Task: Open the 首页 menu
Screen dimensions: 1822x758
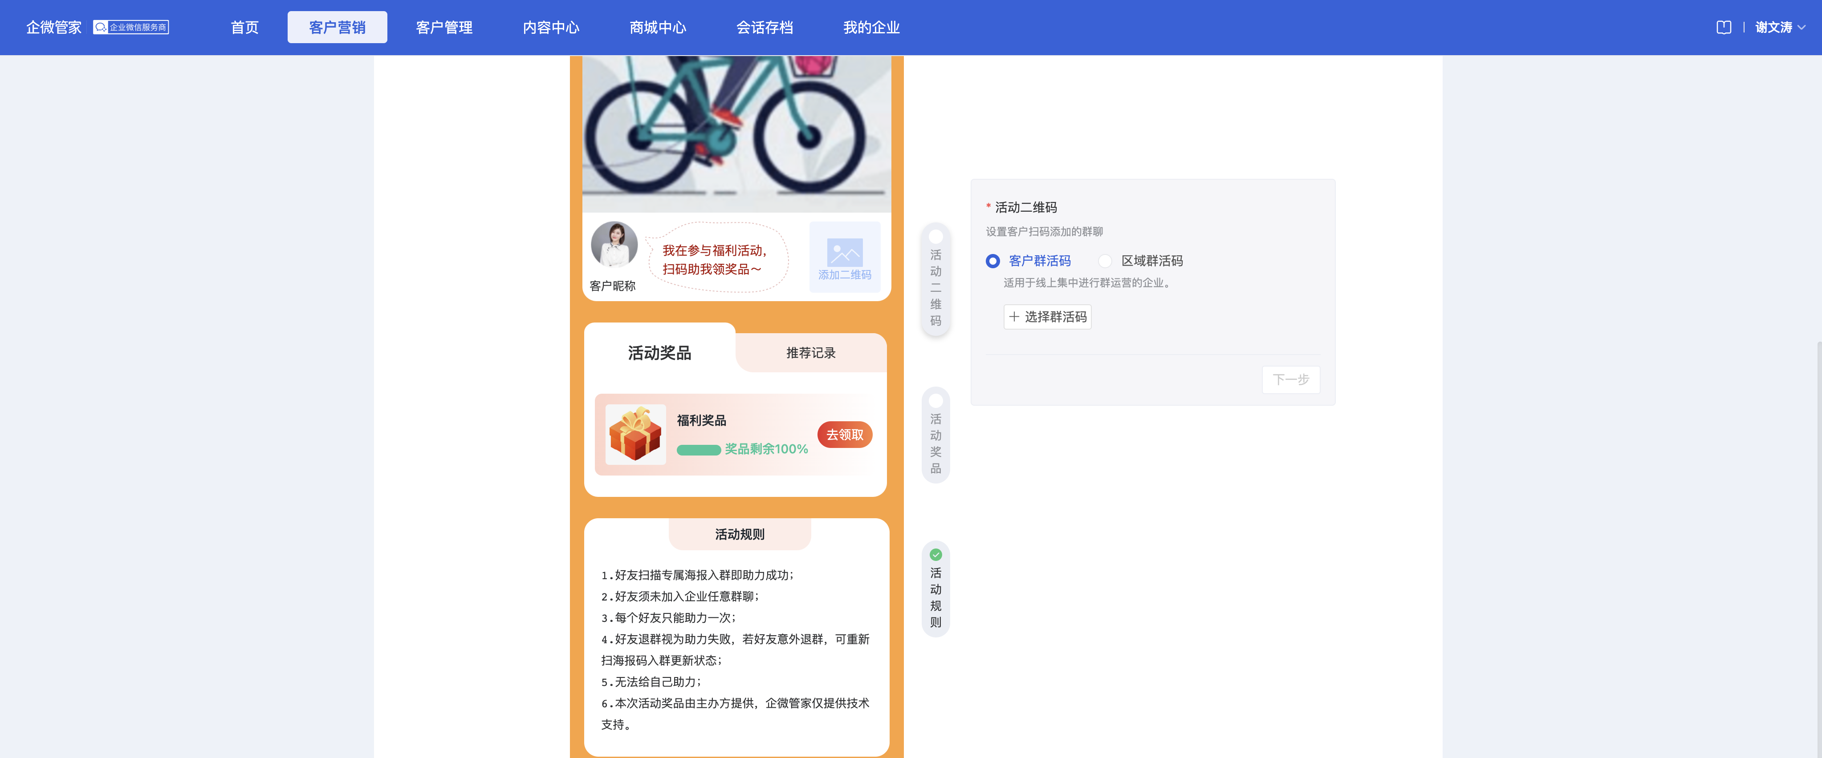Action: click(245, 28)
